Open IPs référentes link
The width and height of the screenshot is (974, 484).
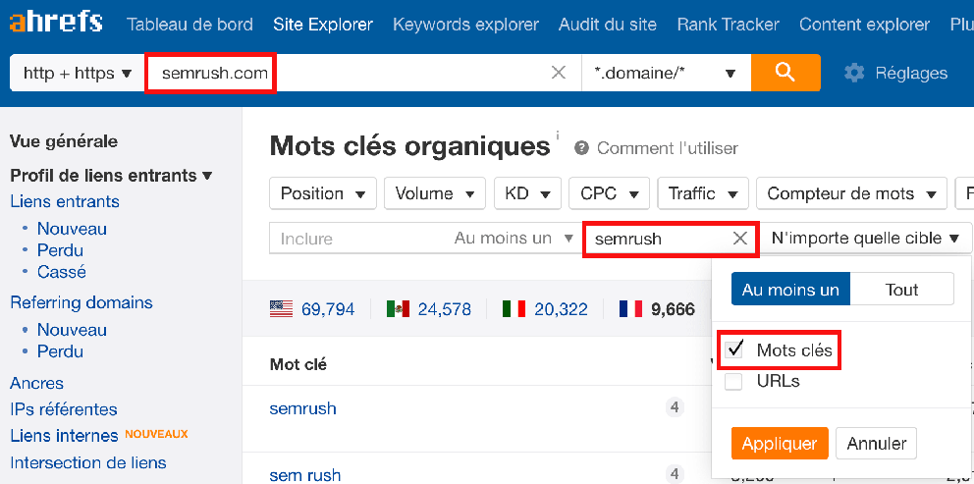pyautogui.click(x=64, y=410)
